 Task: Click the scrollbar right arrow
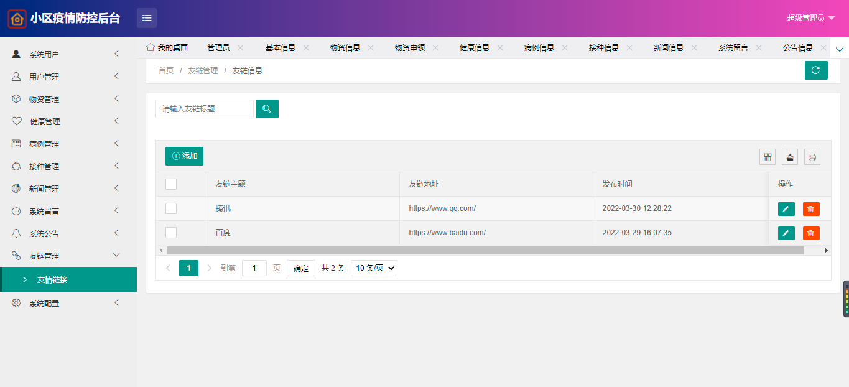click(827, 250)
